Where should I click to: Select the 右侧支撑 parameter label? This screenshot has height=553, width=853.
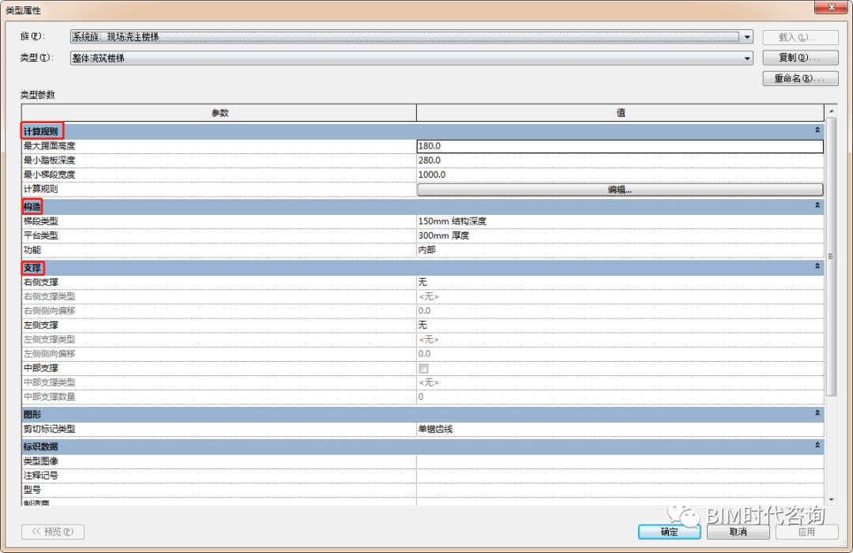(41, 282)
